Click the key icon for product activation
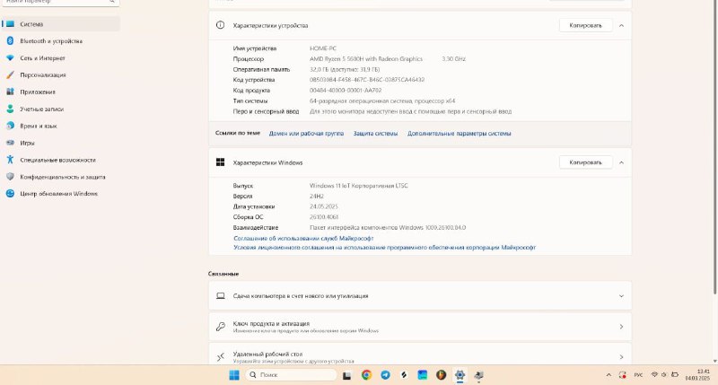Viewport: 718px width, 385px height. [x=220, y=327]
